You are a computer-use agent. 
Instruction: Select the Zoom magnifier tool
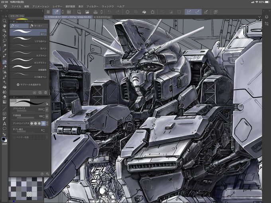click(4, 21)
